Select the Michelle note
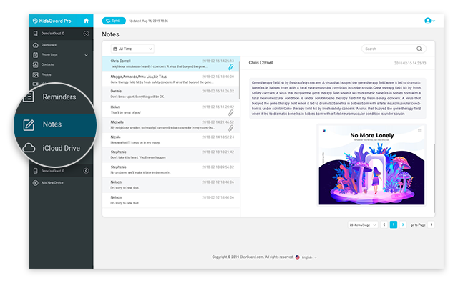 point(171,125)
